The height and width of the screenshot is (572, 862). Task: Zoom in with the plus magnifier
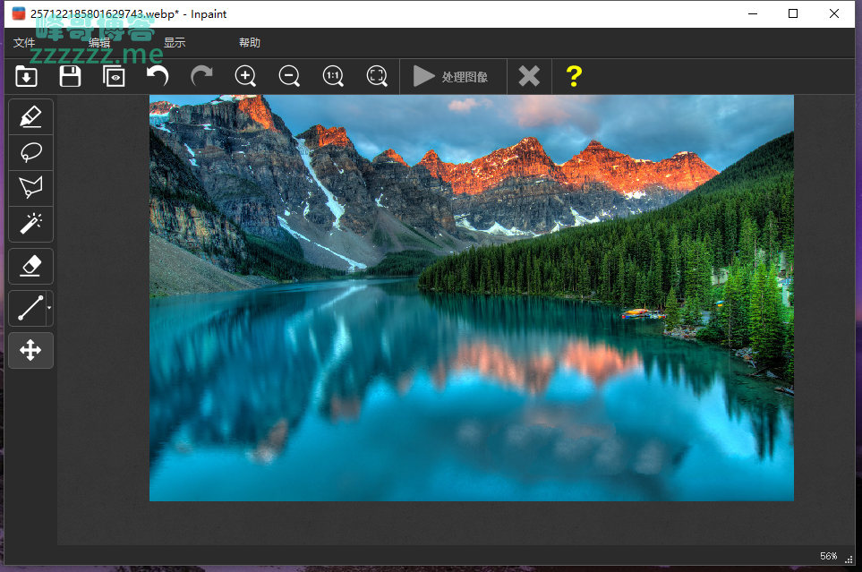click(245, 77)
